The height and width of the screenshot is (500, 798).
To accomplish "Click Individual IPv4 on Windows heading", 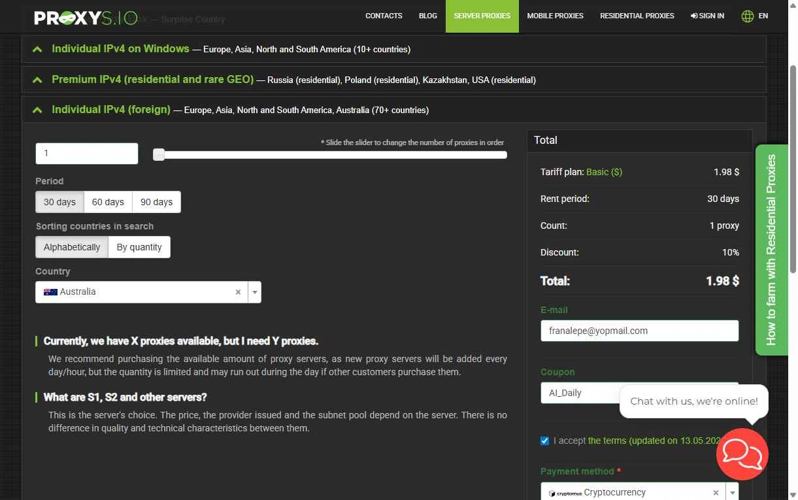I will click(121, 49).
